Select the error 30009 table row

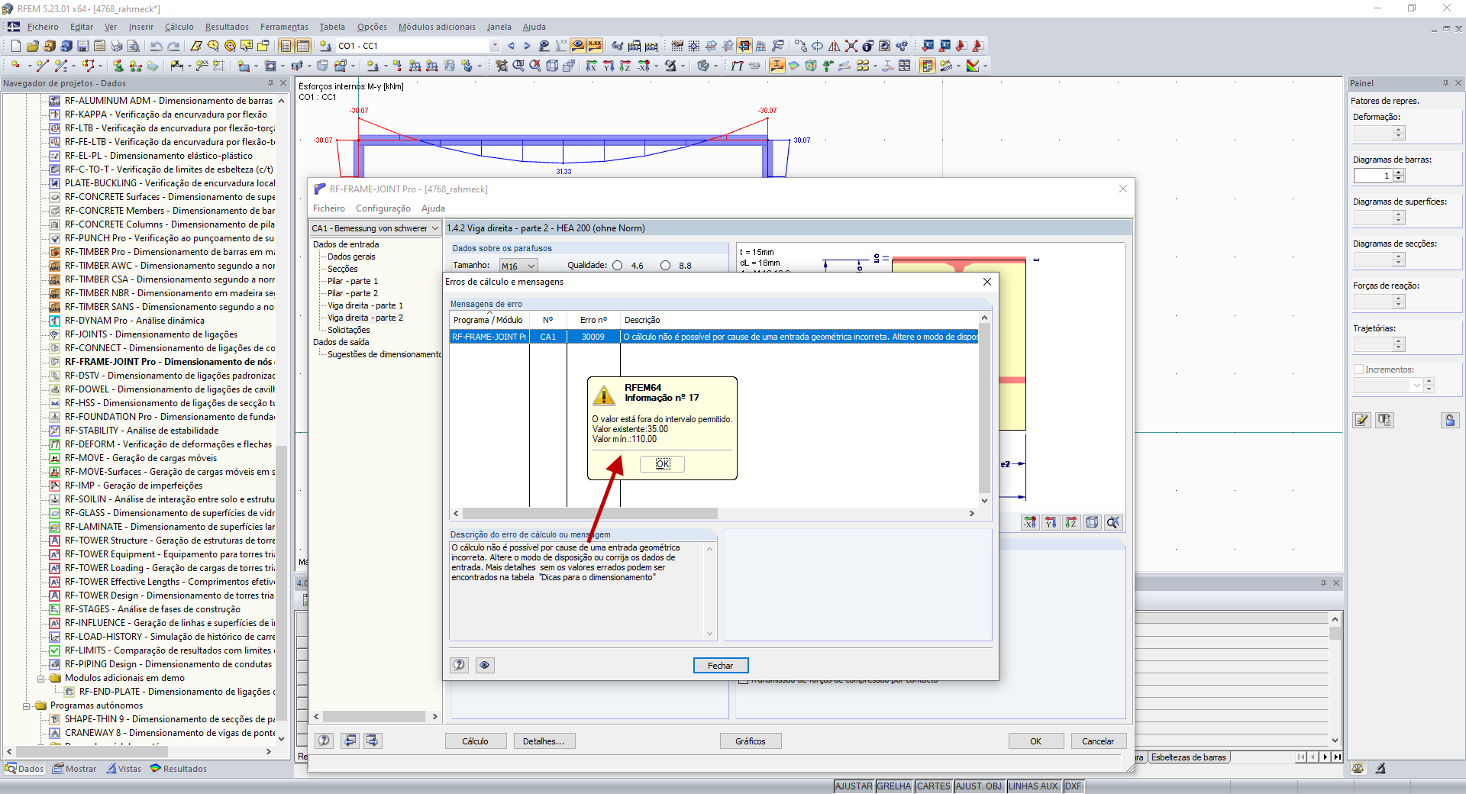714,337
